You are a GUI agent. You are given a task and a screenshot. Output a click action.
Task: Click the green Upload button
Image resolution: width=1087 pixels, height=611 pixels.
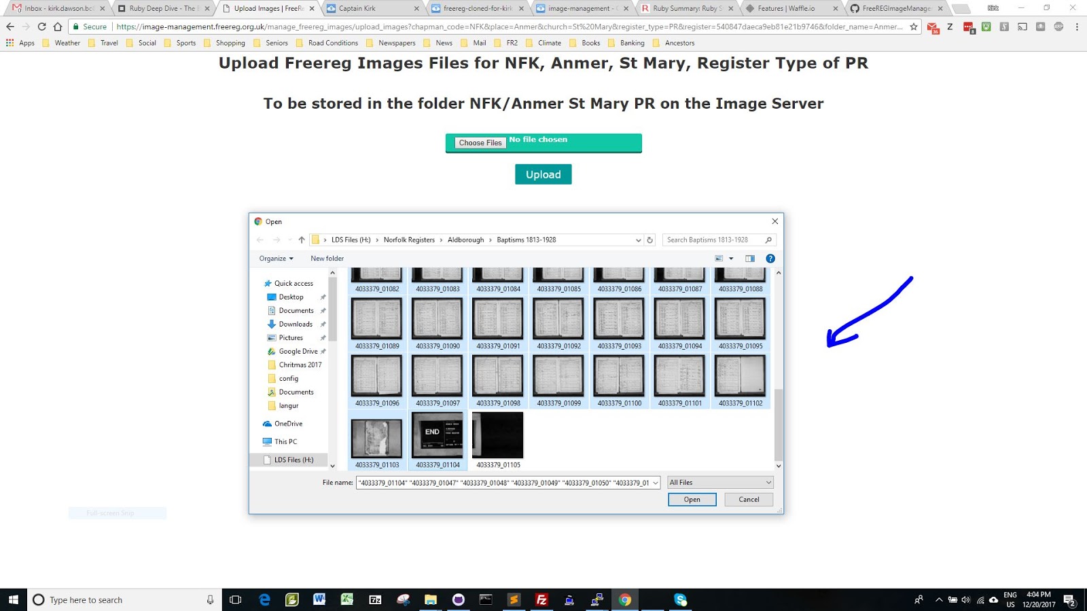coord(543,174)
